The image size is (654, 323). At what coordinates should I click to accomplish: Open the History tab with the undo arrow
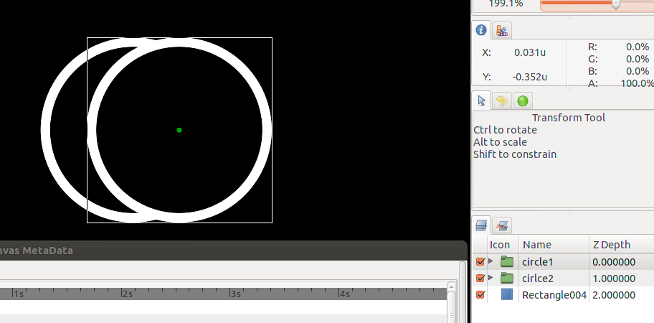pos(502,100)
